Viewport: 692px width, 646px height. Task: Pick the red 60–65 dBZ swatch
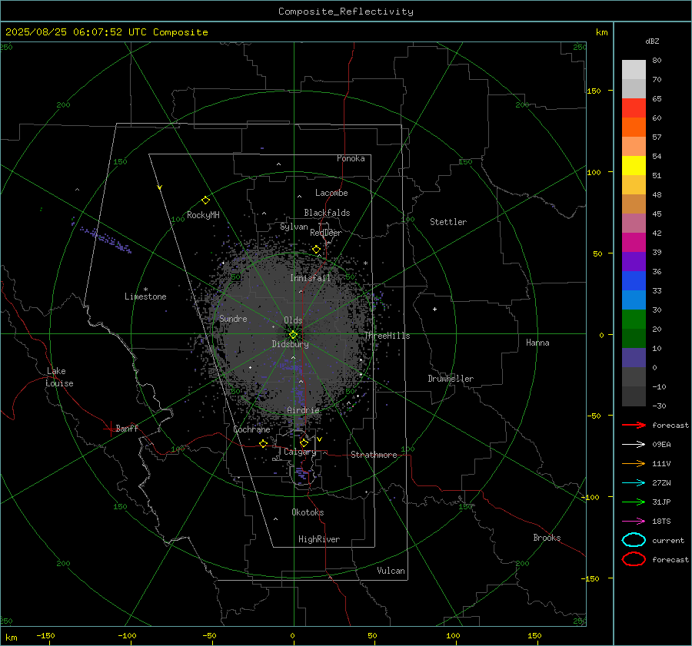click(x=634, y=108)
